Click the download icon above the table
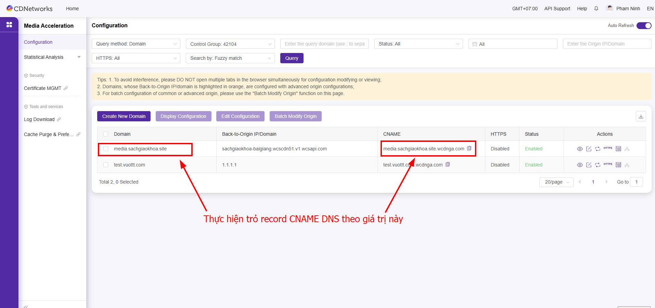This screenshot has height=308, width=655. [x=641, y=117]
